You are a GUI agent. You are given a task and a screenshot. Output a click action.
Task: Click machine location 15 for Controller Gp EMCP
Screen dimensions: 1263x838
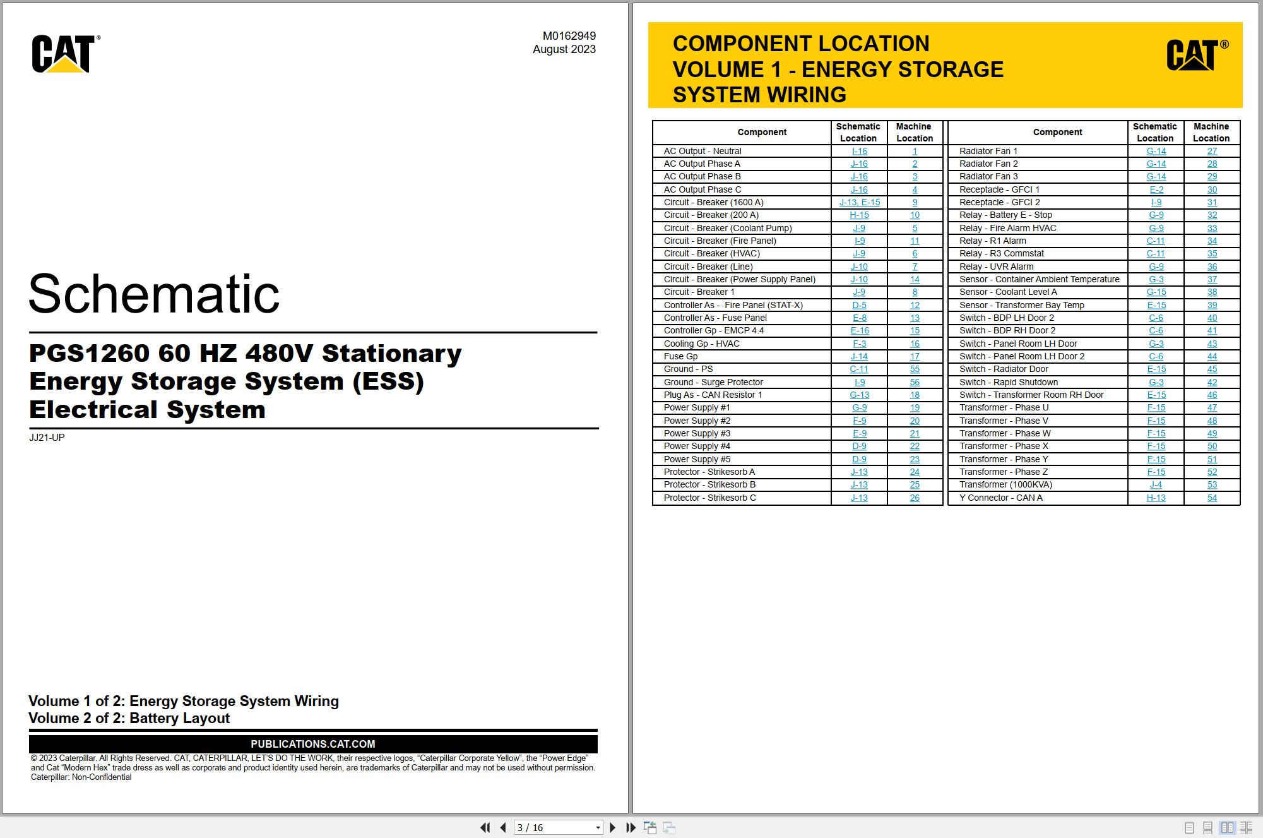pyautogui.click(x=915, y=330)
